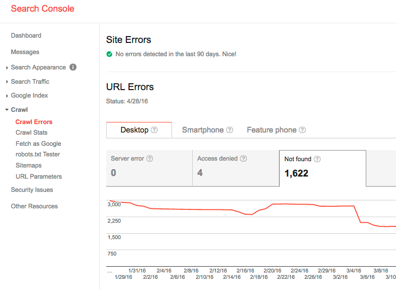396x290 pixels.
Task: Switch to the Feature phone tab
Action: pos(276,130)
